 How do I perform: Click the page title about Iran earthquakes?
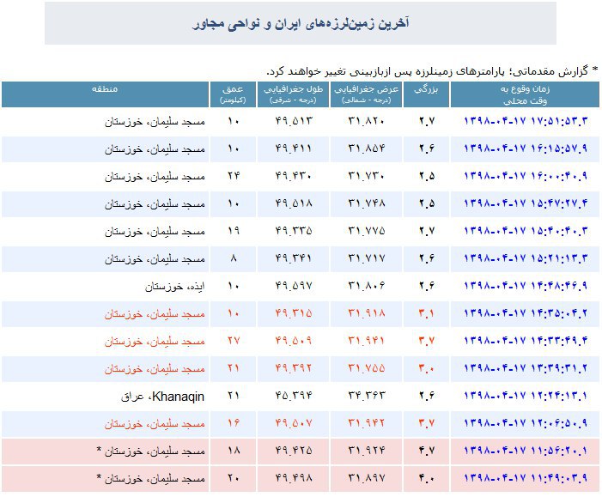pyautogui.click(x=300, y=23)
